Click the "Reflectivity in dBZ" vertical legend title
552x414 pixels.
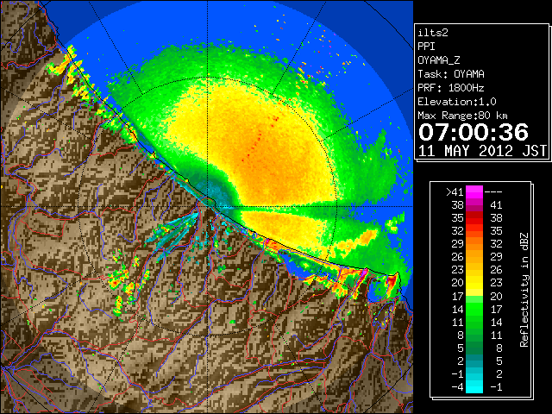[524, 290]
